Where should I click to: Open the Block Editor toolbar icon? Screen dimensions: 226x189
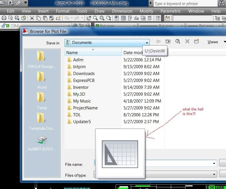click(58, 18)
